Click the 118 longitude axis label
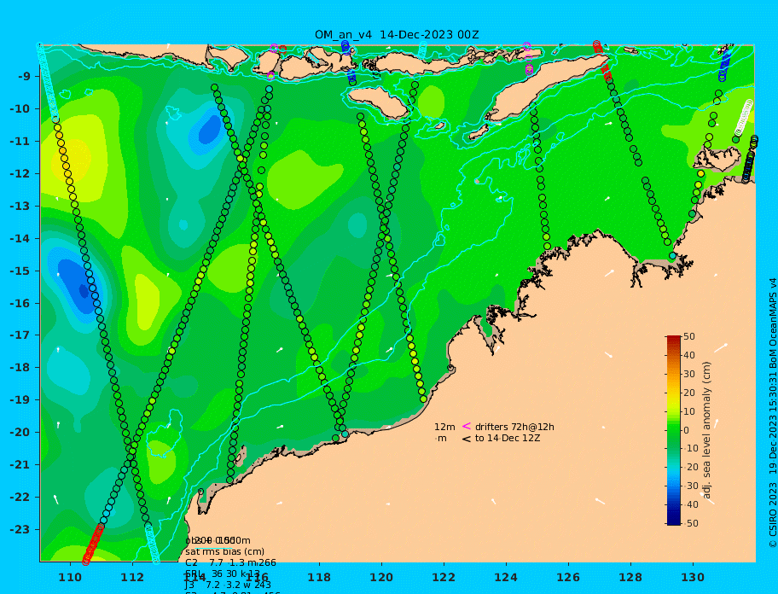Image resolution: width=778 pixels, height=594 pixels. coord(319,577)
